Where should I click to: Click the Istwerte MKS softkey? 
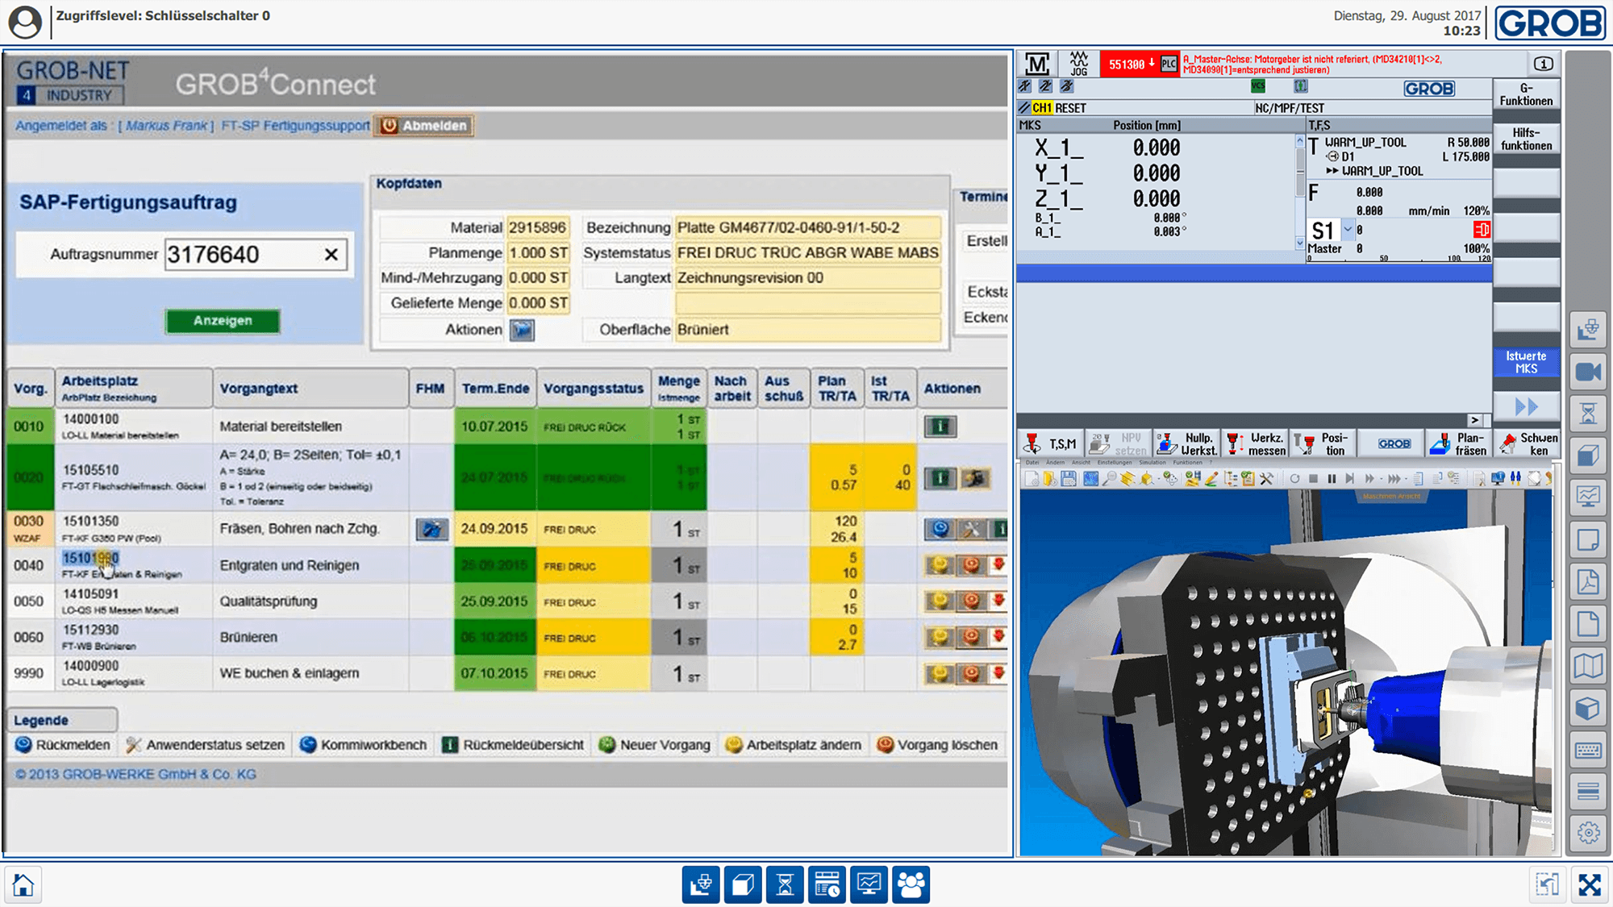1526,362
